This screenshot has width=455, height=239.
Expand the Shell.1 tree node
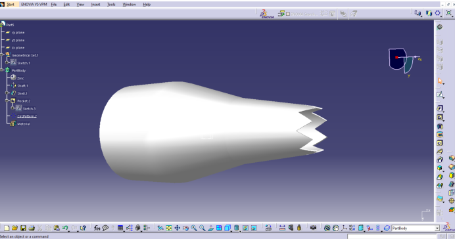pyautogui.click(x=7, y=93)
